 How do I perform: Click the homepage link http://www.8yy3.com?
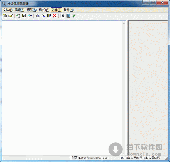[x=93, y=158]
